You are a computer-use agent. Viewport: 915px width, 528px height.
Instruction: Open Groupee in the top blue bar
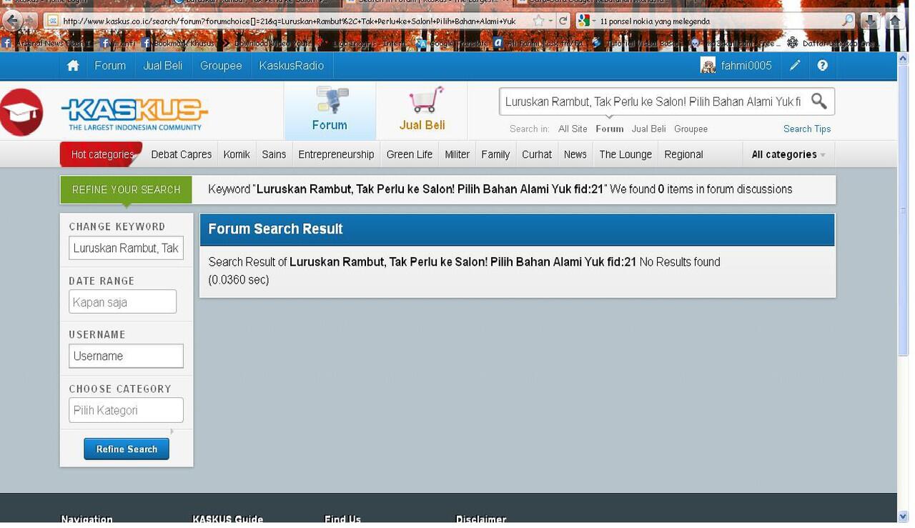pos(221,66)
